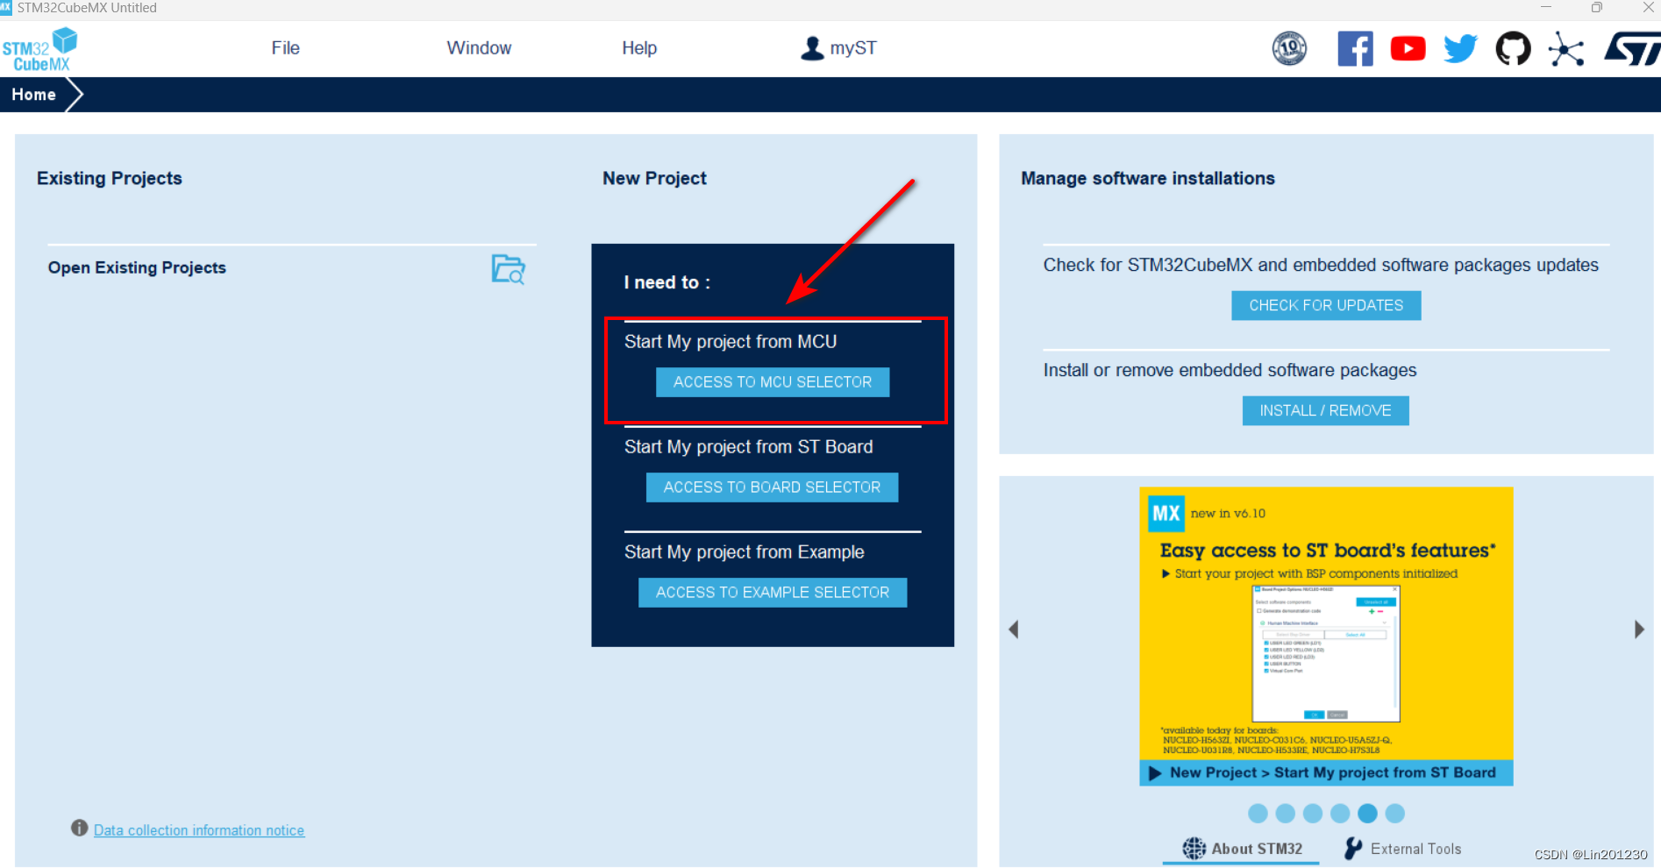Select the fifth highlighted carousel dot
The width and height of the screenshot is (1661, 868).
click(1367, 814)
